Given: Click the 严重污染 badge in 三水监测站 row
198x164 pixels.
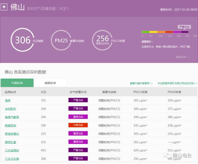Looking at the screenshot, I should click(78, 150).
